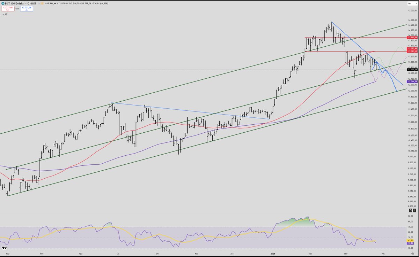Click the red SAT sell button
This screenshot has height=257, width=419.
[x=8, y=9]
